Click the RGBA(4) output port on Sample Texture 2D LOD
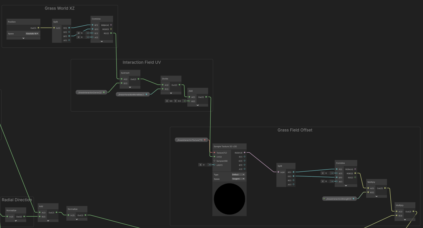 (245, 152)
